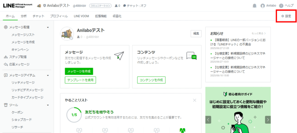The image size is (297, 133).
Task: Collapse the ツール sidebar section
Action: [48, 105]
